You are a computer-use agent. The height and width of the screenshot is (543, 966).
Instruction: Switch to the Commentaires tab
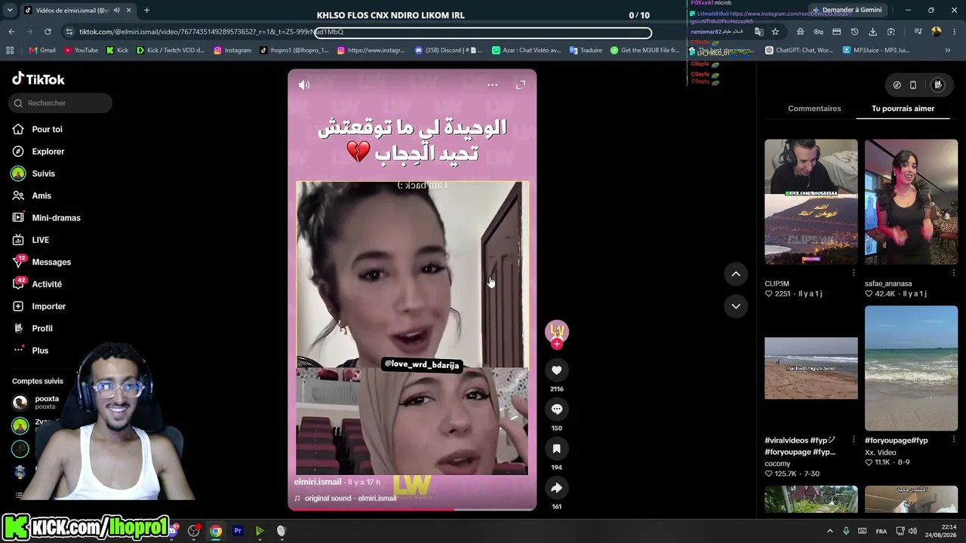pos(814,109)
